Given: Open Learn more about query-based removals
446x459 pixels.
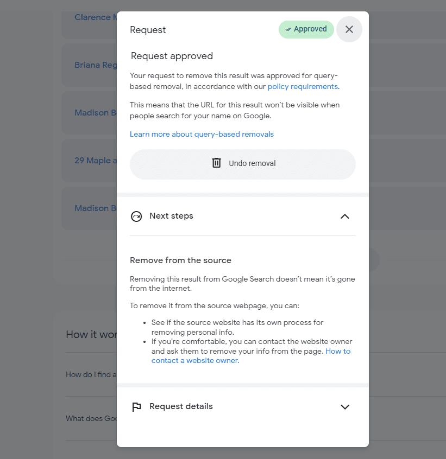Looking at the screenshot, I should [202, 134].
